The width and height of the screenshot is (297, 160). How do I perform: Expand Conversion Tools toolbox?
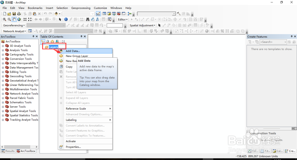(3, 59)
